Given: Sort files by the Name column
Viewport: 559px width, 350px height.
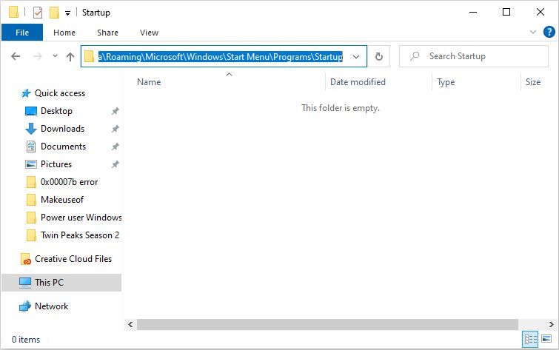Looking at the screenshot, I should click(x=149, y=82).
